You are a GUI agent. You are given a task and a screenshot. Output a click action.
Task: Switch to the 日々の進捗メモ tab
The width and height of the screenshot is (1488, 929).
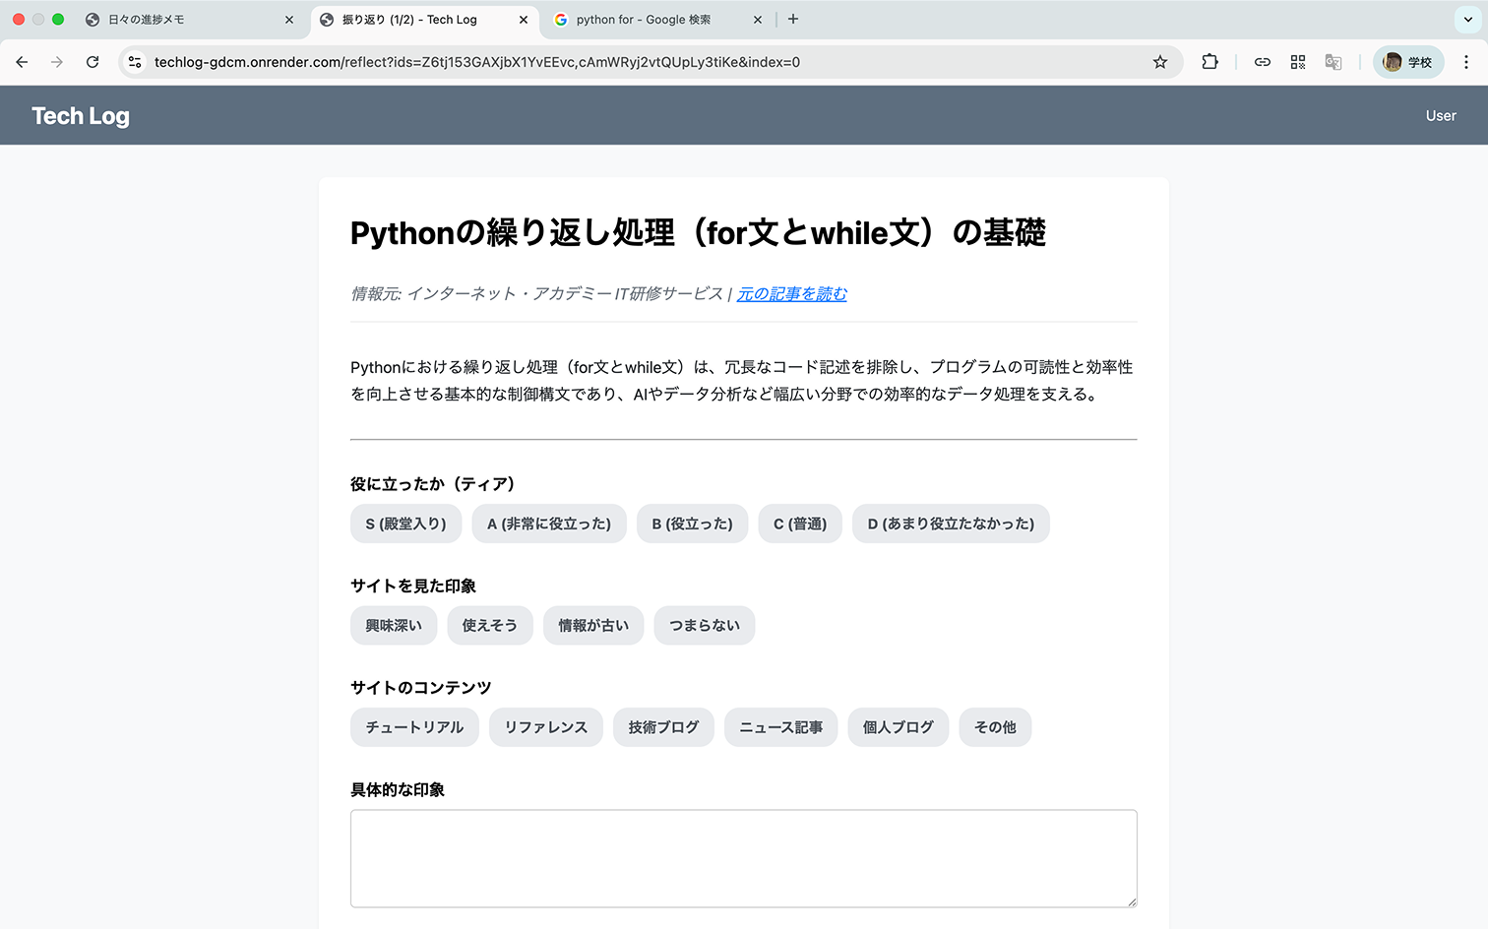[157, 19]
